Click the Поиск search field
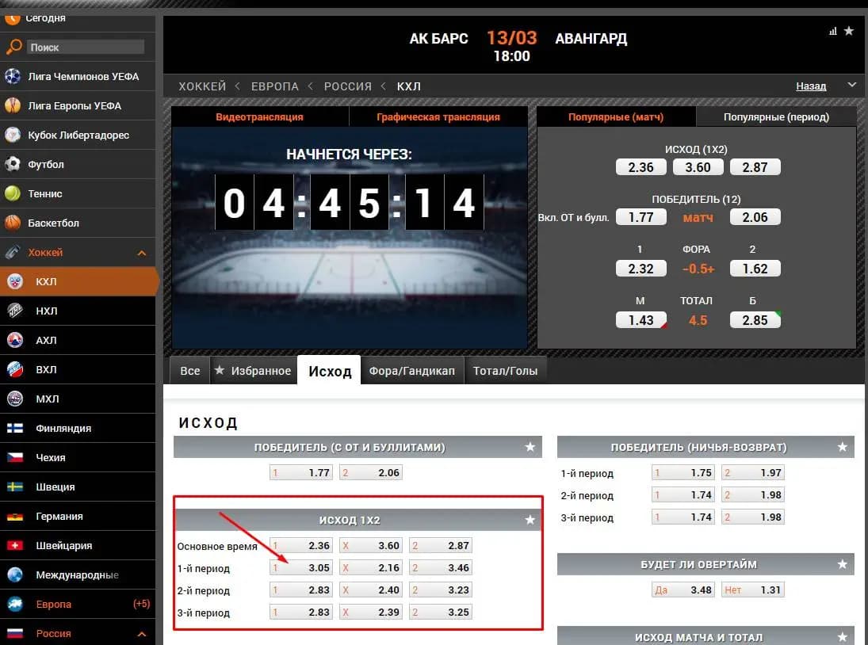Viewport: 868px width, 645px height. 86,47
